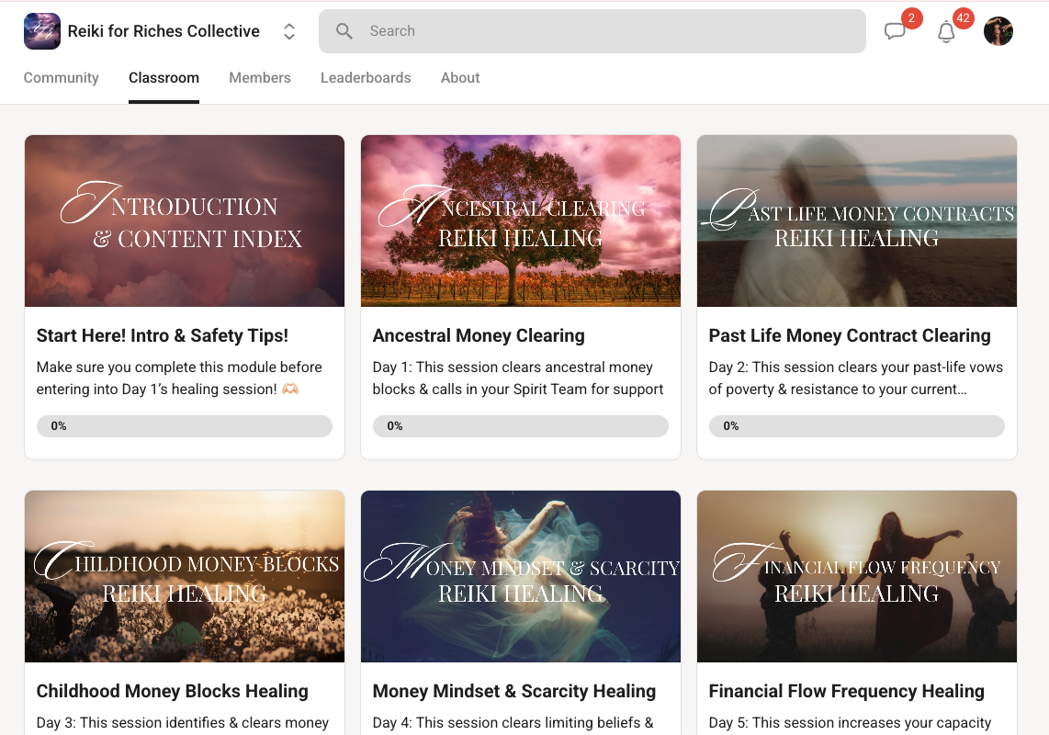Click Past Life Money Contract Clearing title
The width and height of the screenshot is (1049, 735).
tap(850, 335)
